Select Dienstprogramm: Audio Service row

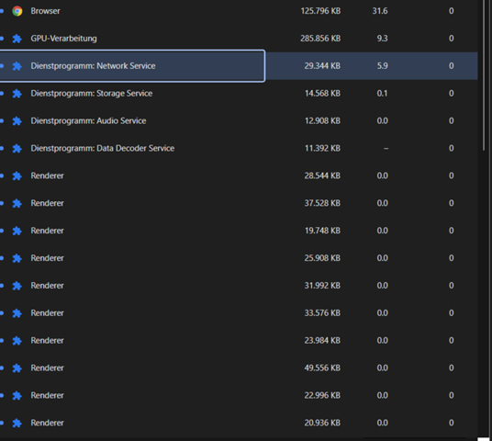pyautogui.click(x=239, y=120)
